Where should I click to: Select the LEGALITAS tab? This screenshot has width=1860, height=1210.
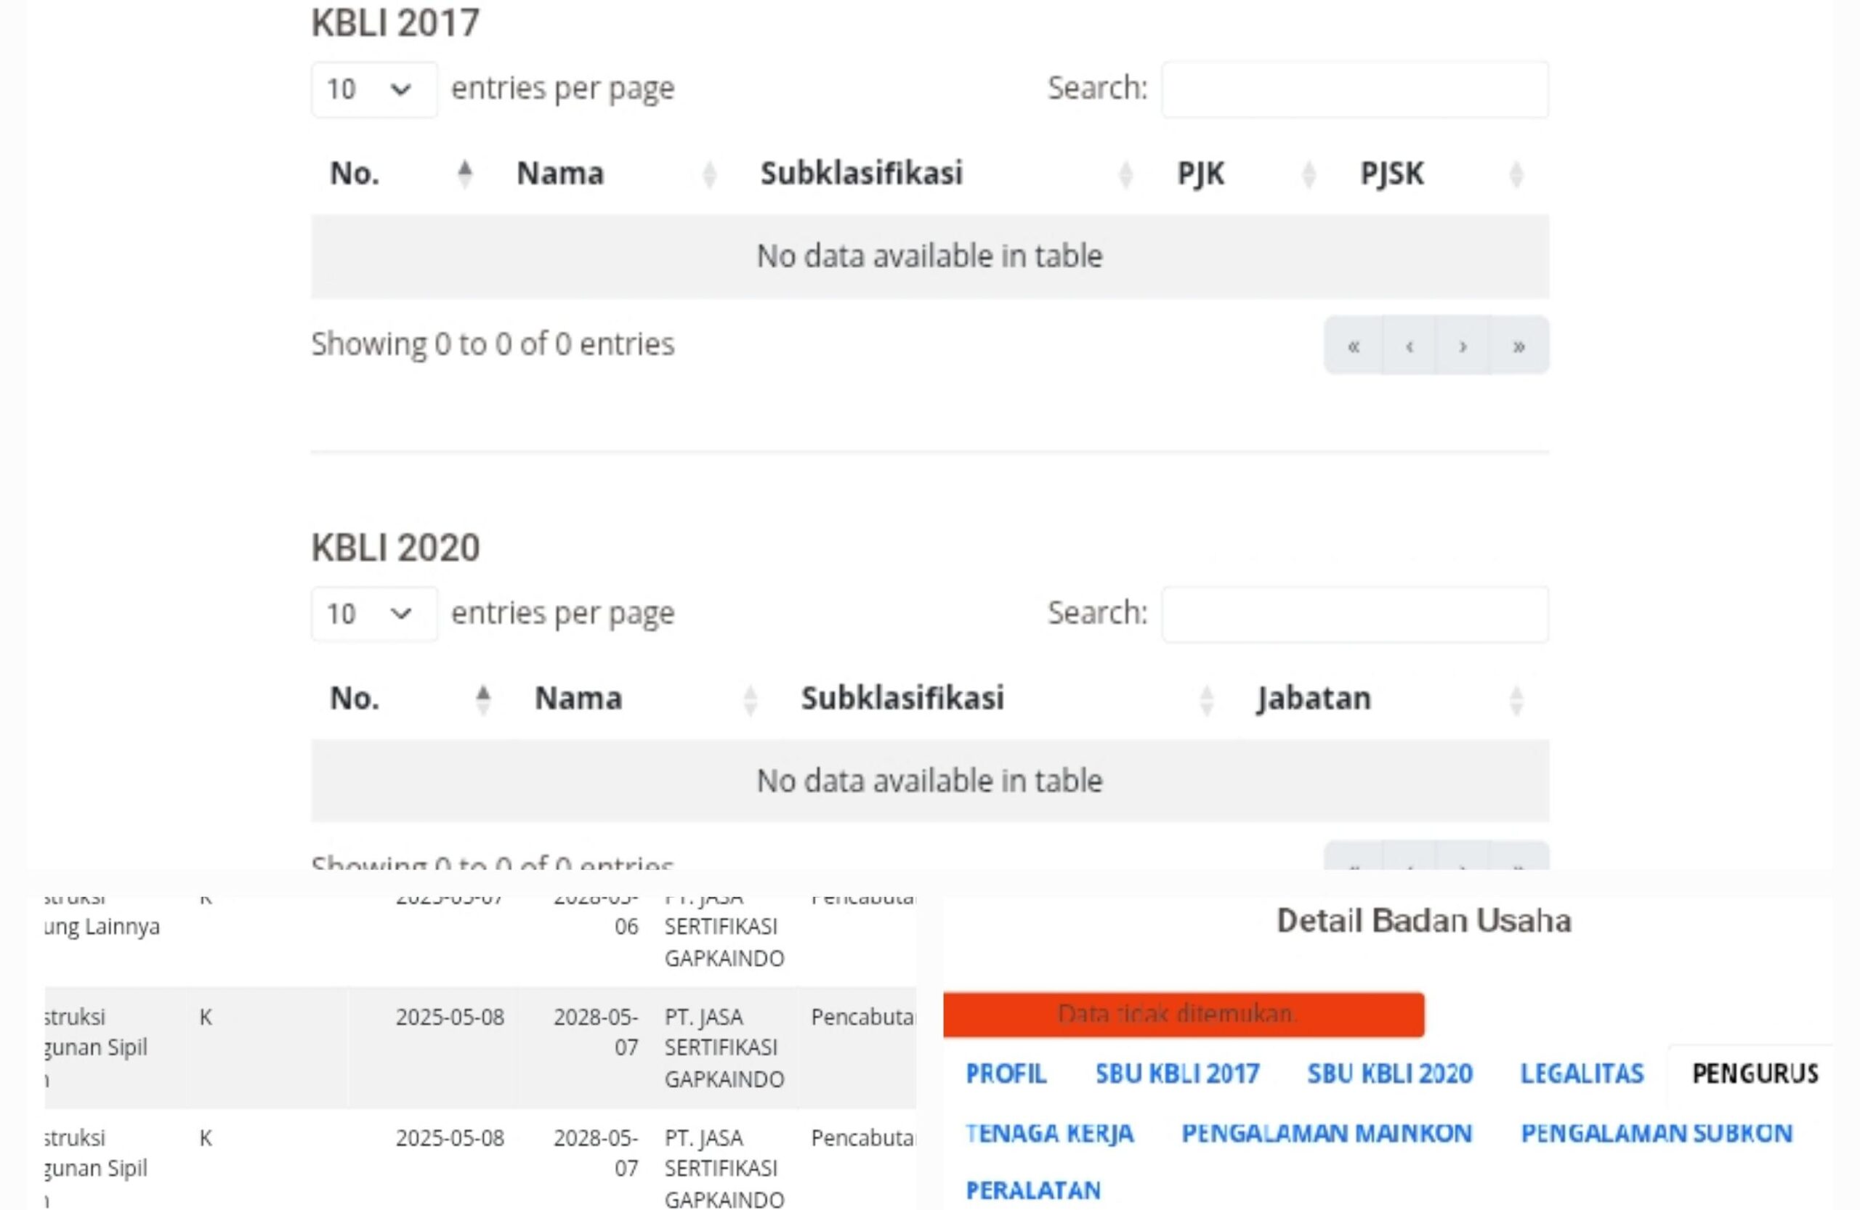tap(1582, 1074)
